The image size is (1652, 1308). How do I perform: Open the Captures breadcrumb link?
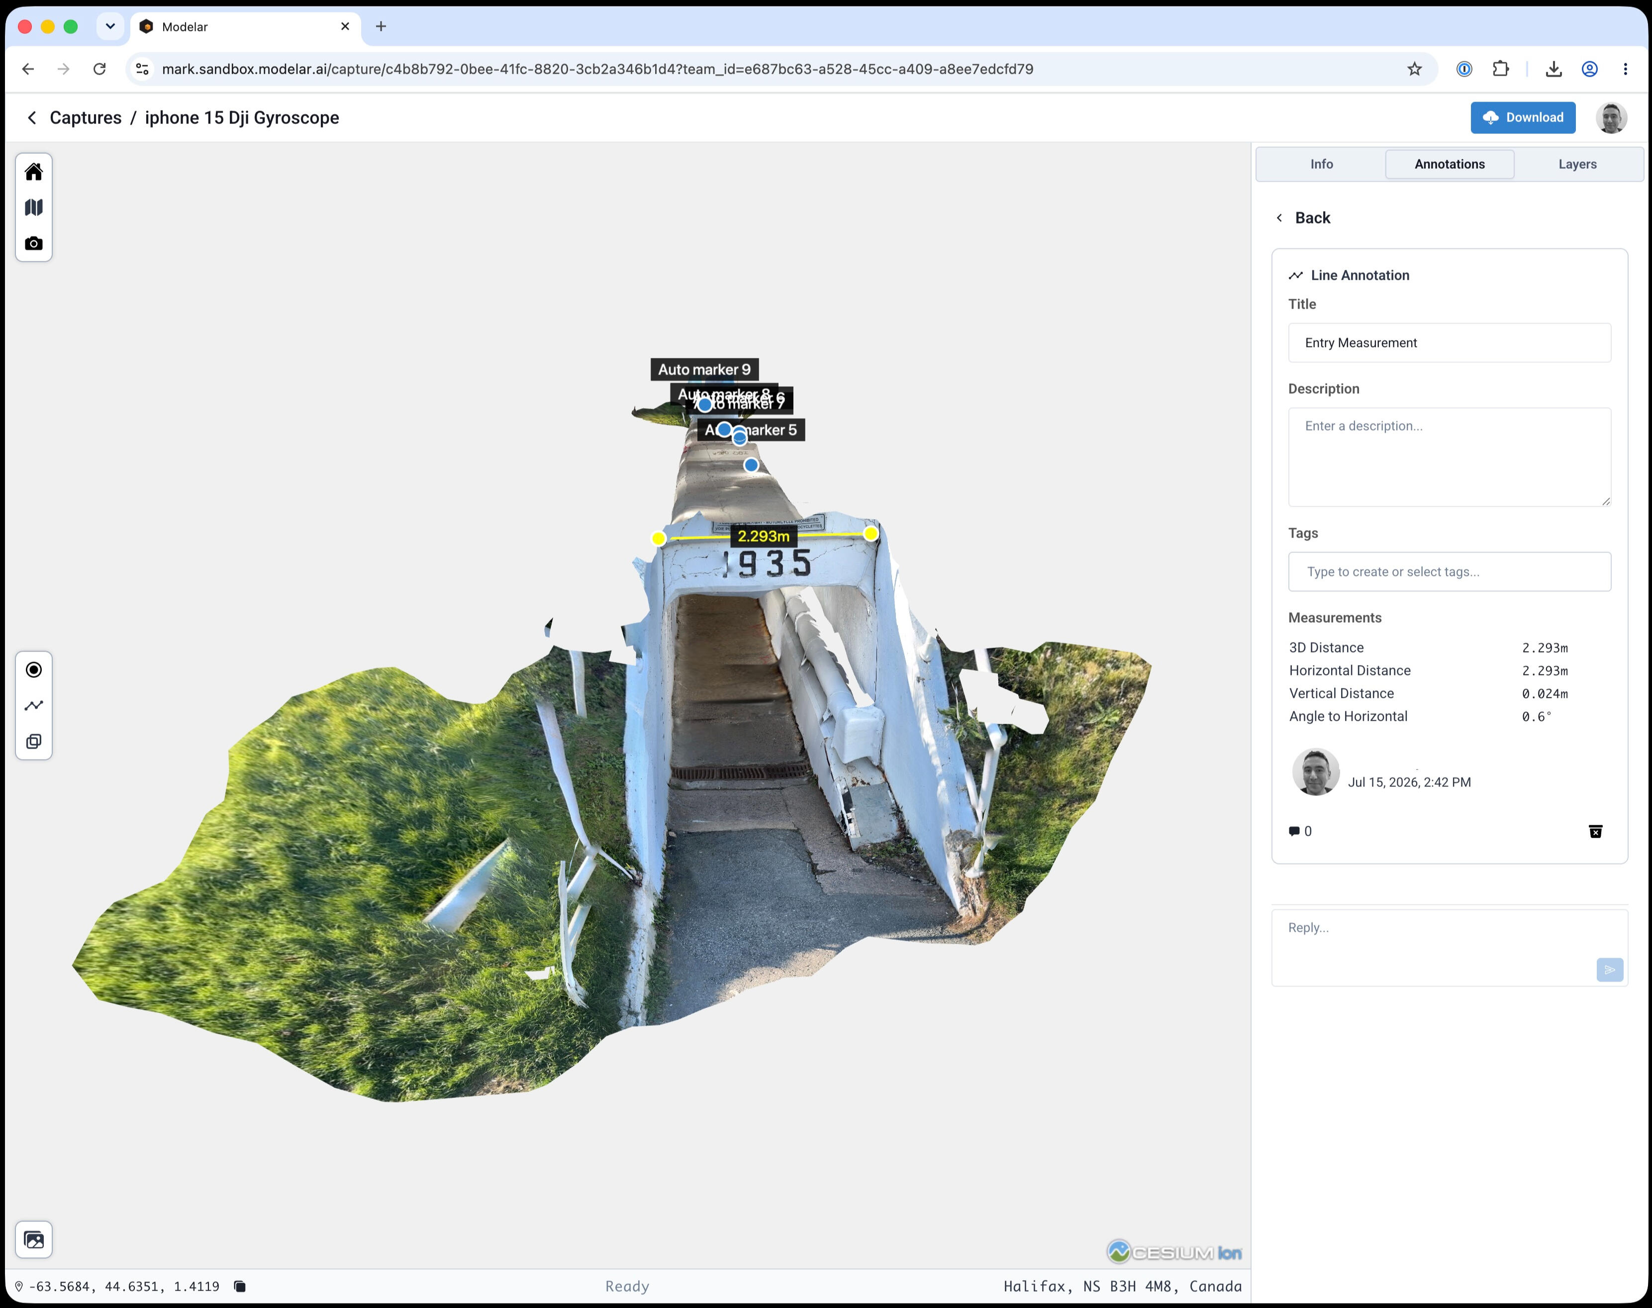86,118
